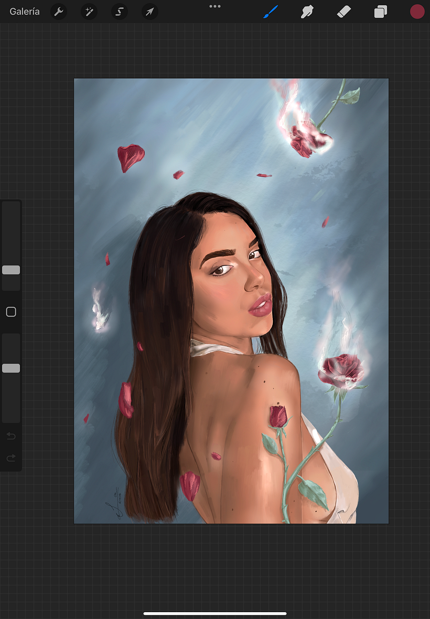Tap the home indicator bar

[215, 613]
